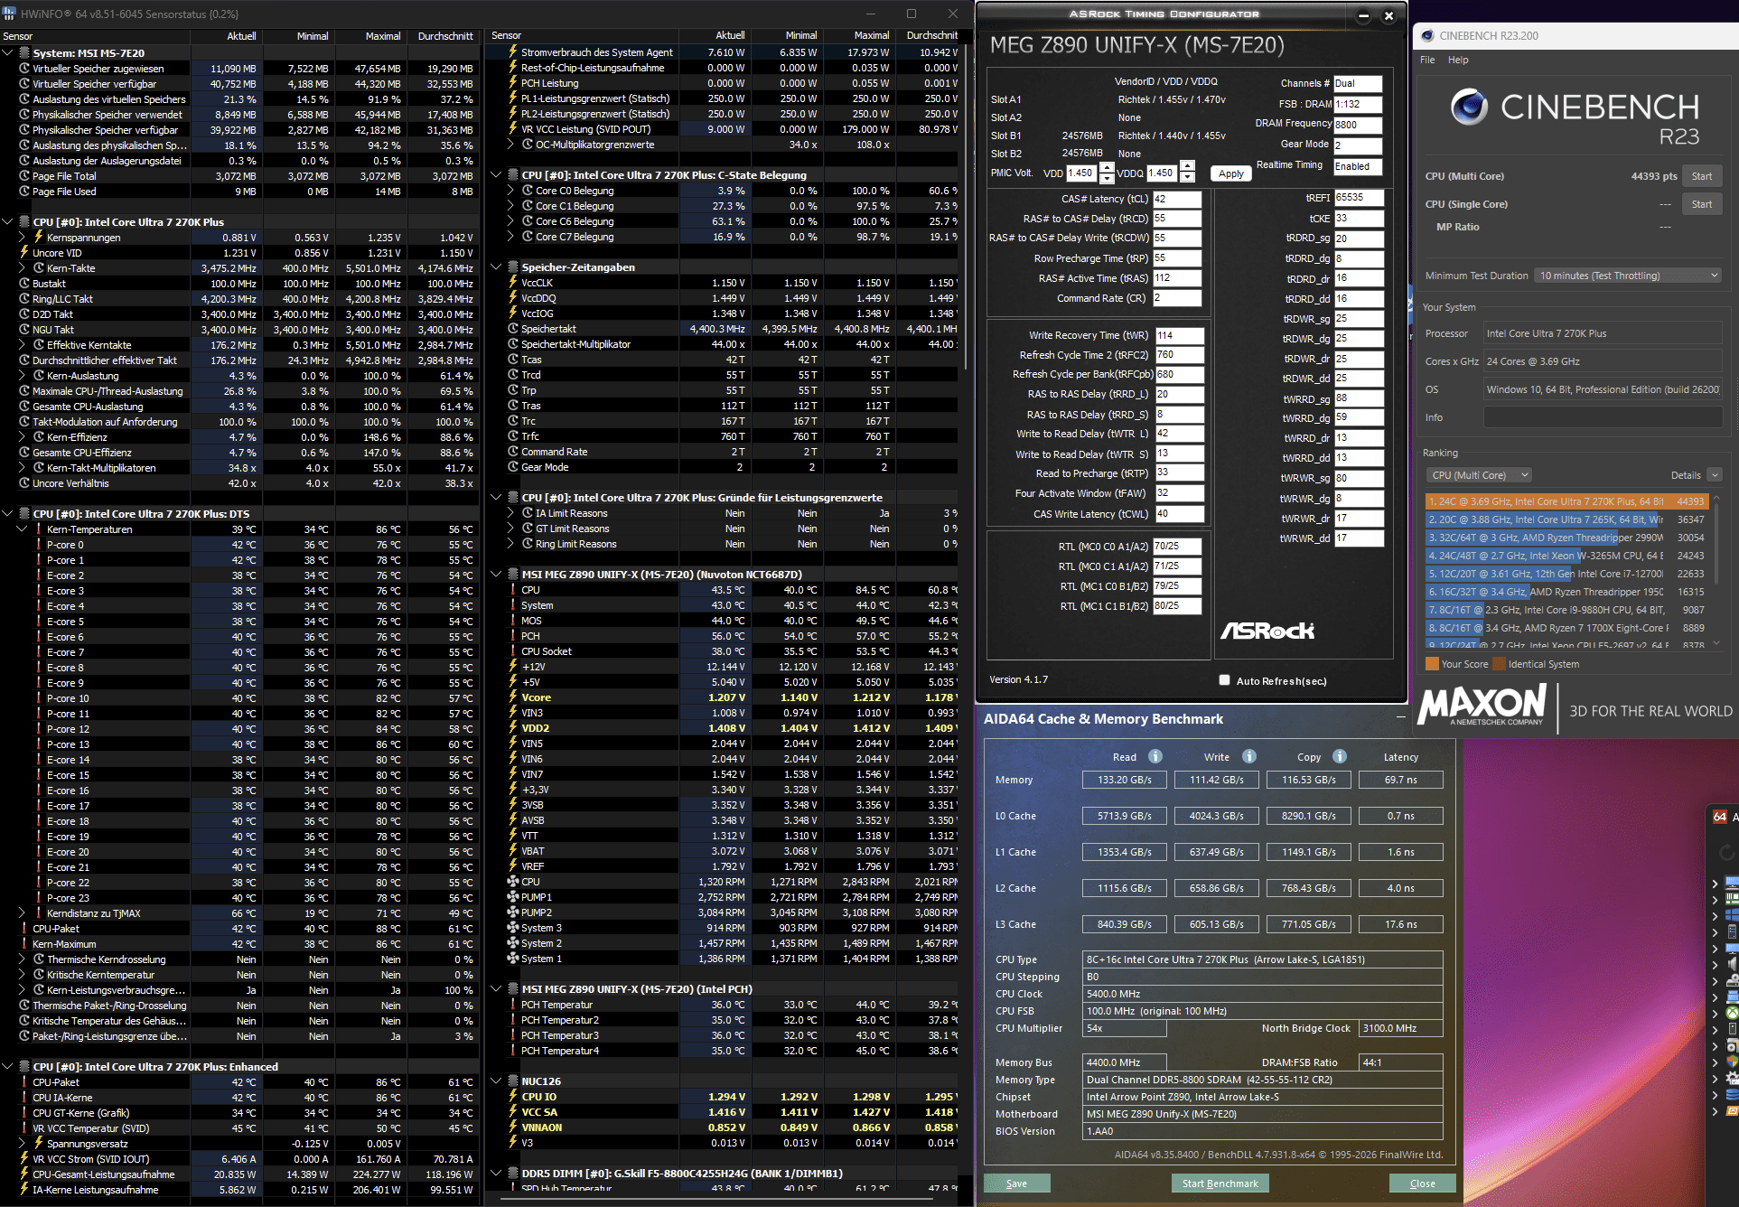The height and width of the screenshot is (1207, 1739).
Task: Click the lightning icon beside VDD2
Action: (x=513, y=728)
